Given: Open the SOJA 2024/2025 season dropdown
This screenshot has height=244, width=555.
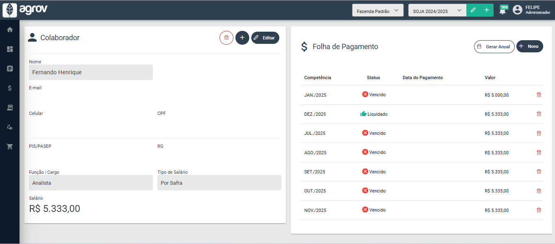Looking at the screenshot, I should [x=437, y=11].
